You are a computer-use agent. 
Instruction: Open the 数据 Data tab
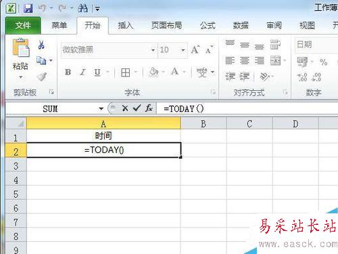pos(241,25)
